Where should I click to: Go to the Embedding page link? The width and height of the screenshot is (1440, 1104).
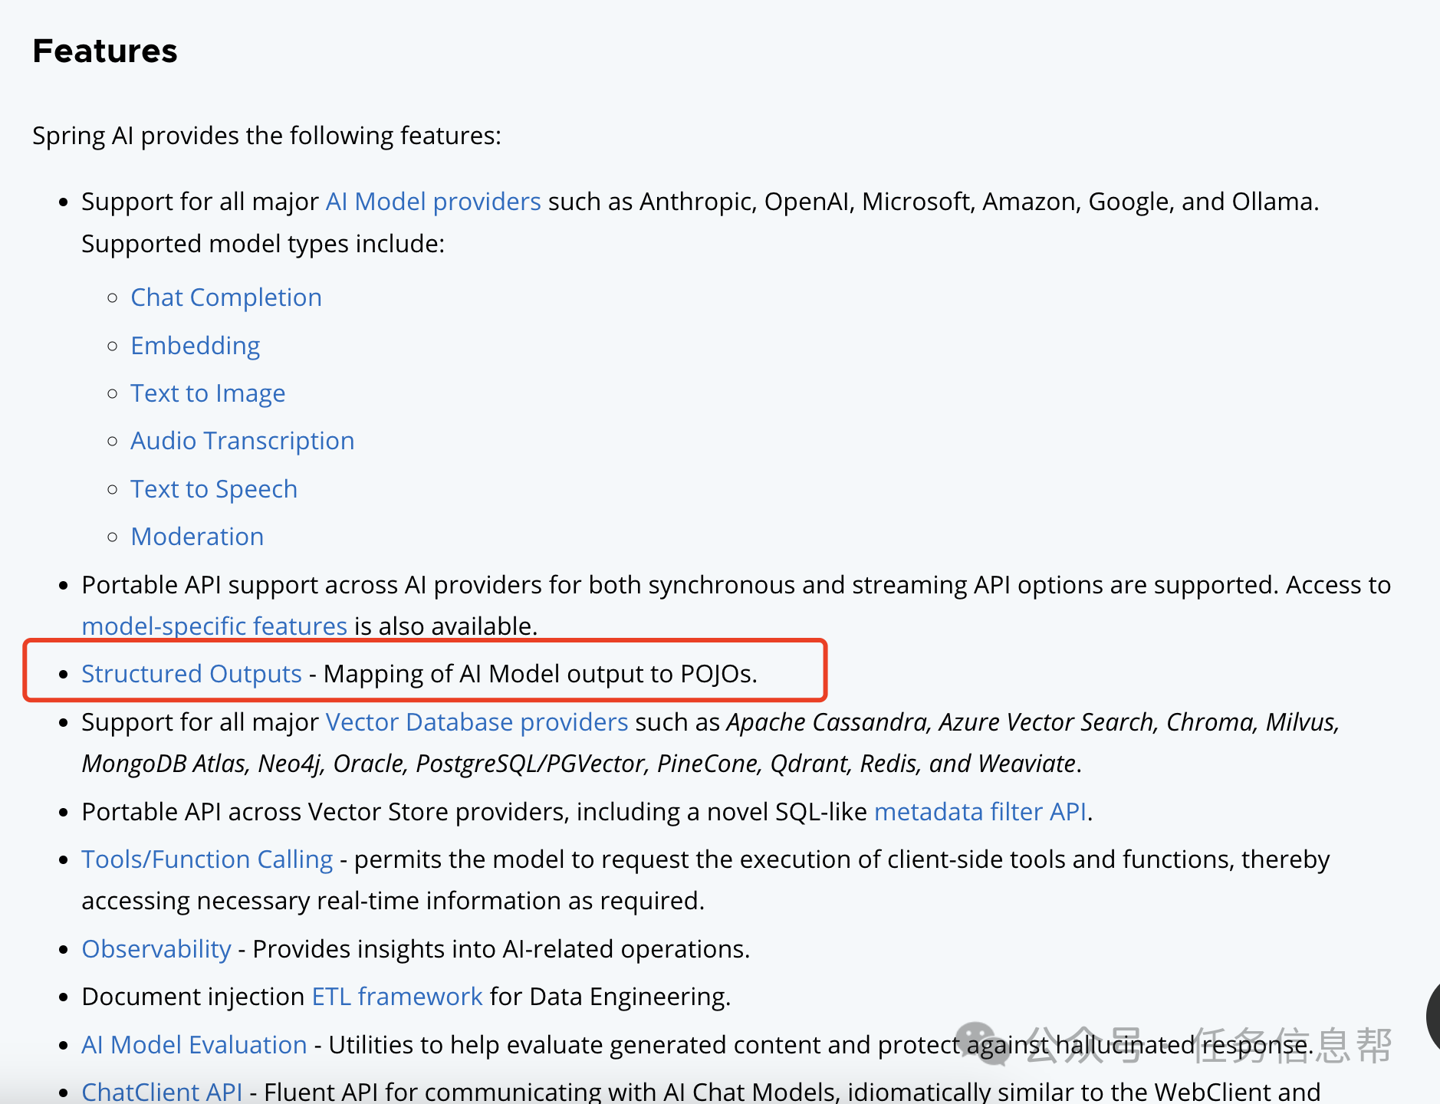coord(196,346)
